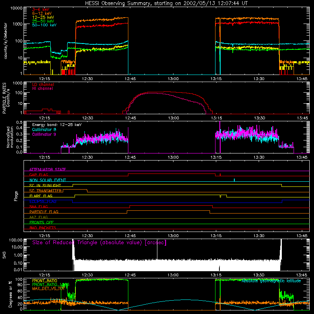
Task: Click the 12:45 tick under the particle rates plot
Action: tap(130, 118)
